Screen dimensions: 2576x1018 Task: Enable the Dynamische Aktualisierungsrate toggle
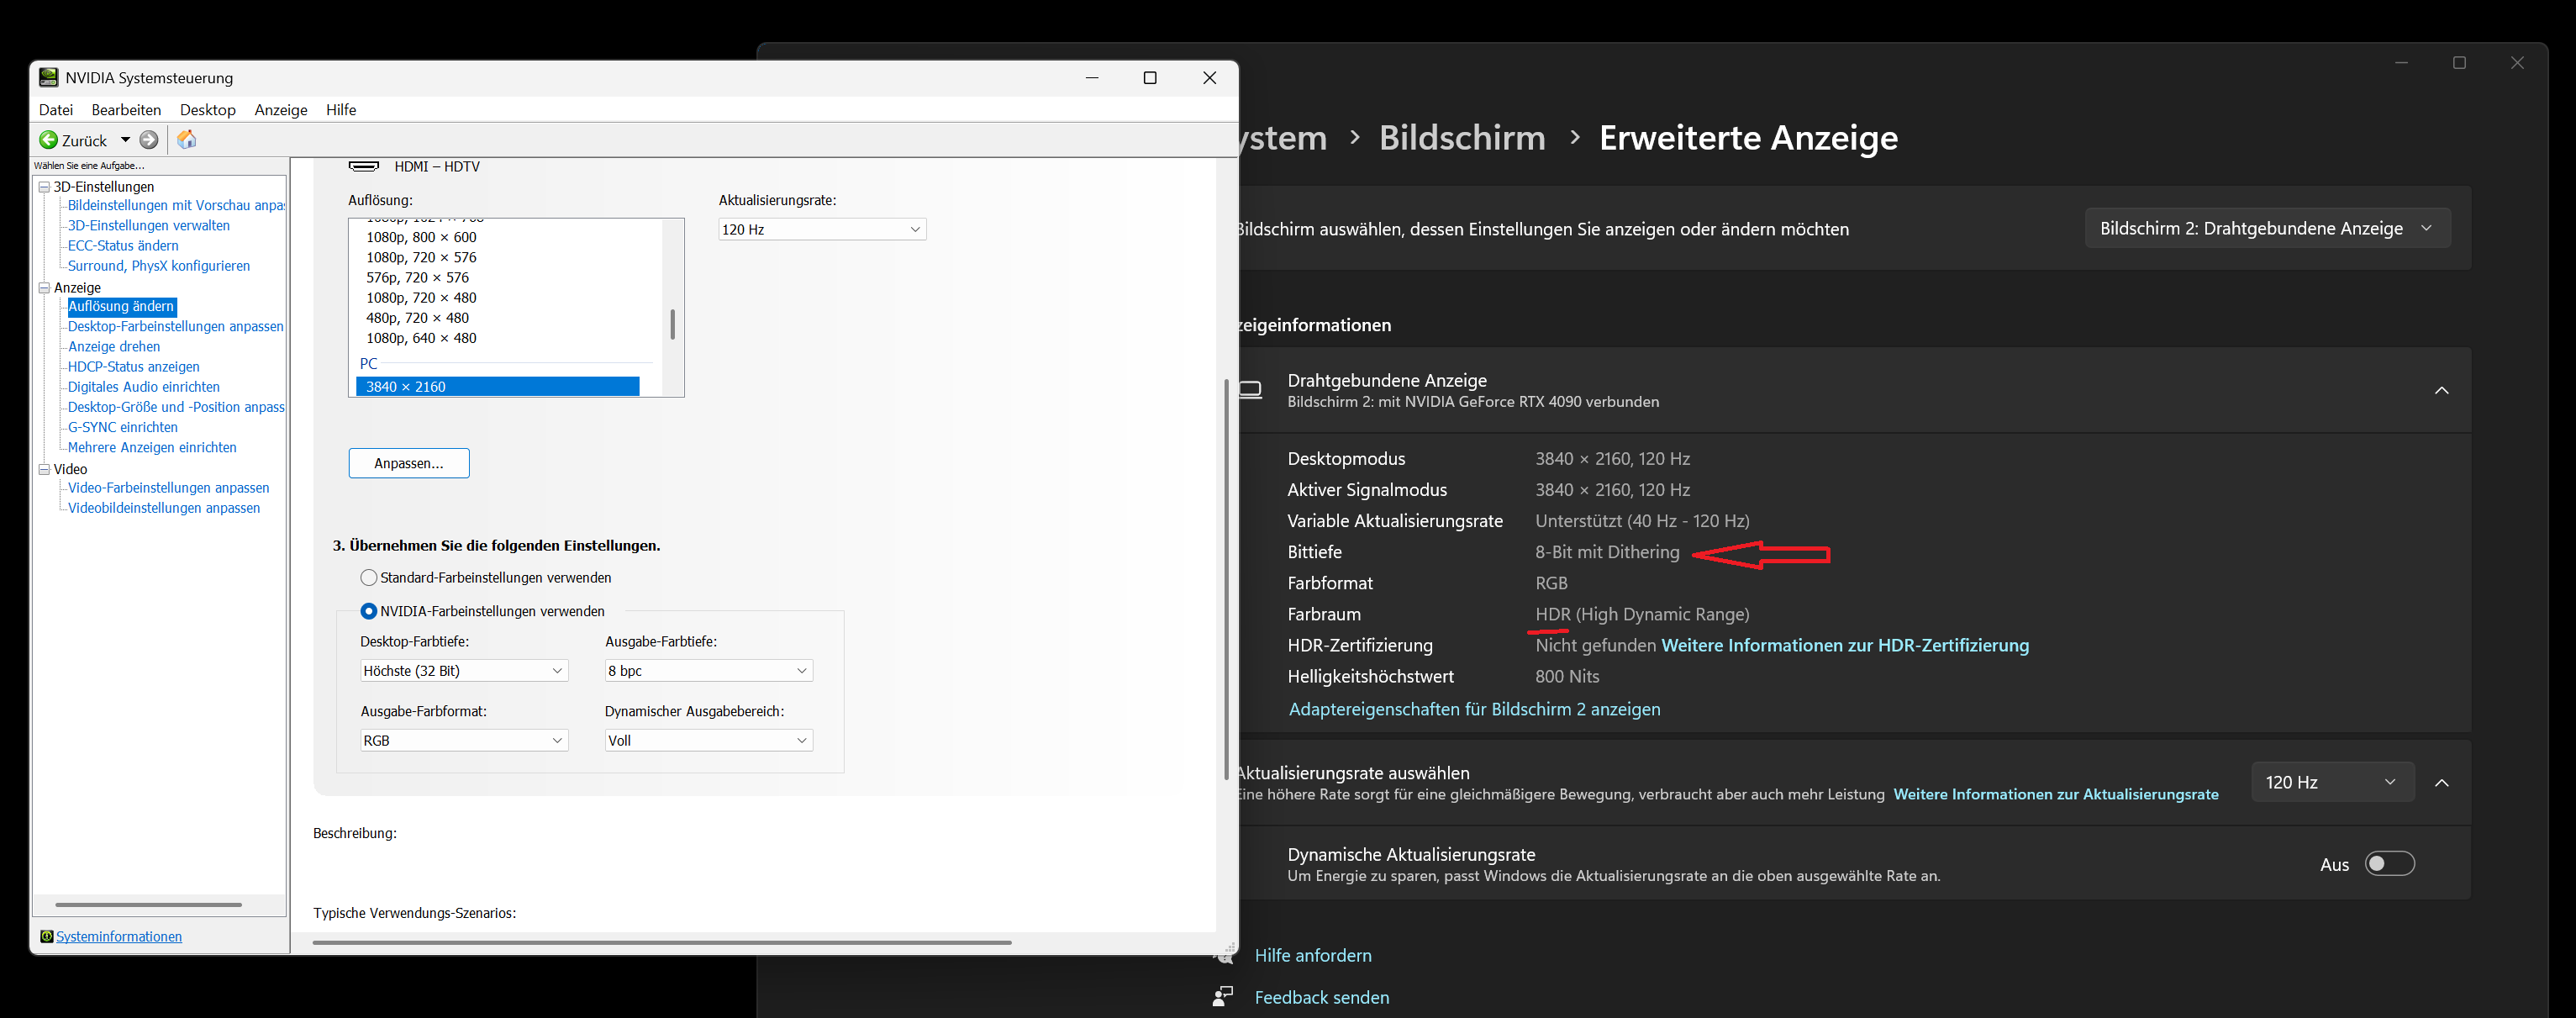click(x=2389, y=863)
